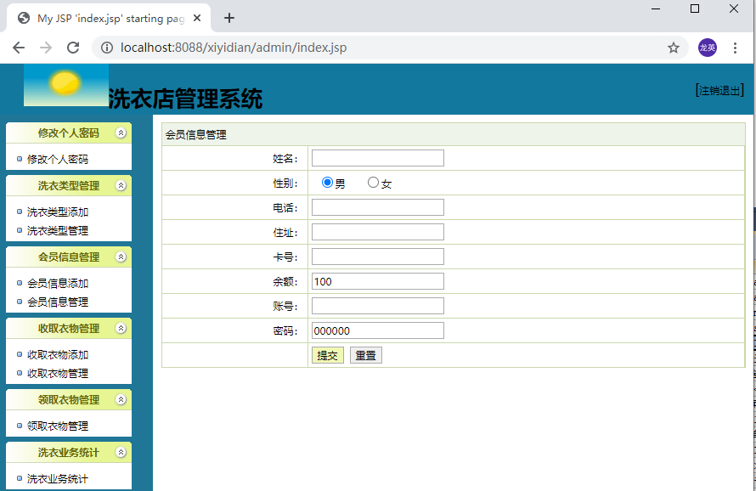Click the 注销退出 logout link
The width and height of the screenshot is (756, 491).
coord(719,90)
